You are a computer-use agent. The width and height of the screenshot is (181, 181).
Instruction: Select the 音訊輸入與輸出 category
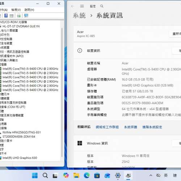click(x=9, y=60)
